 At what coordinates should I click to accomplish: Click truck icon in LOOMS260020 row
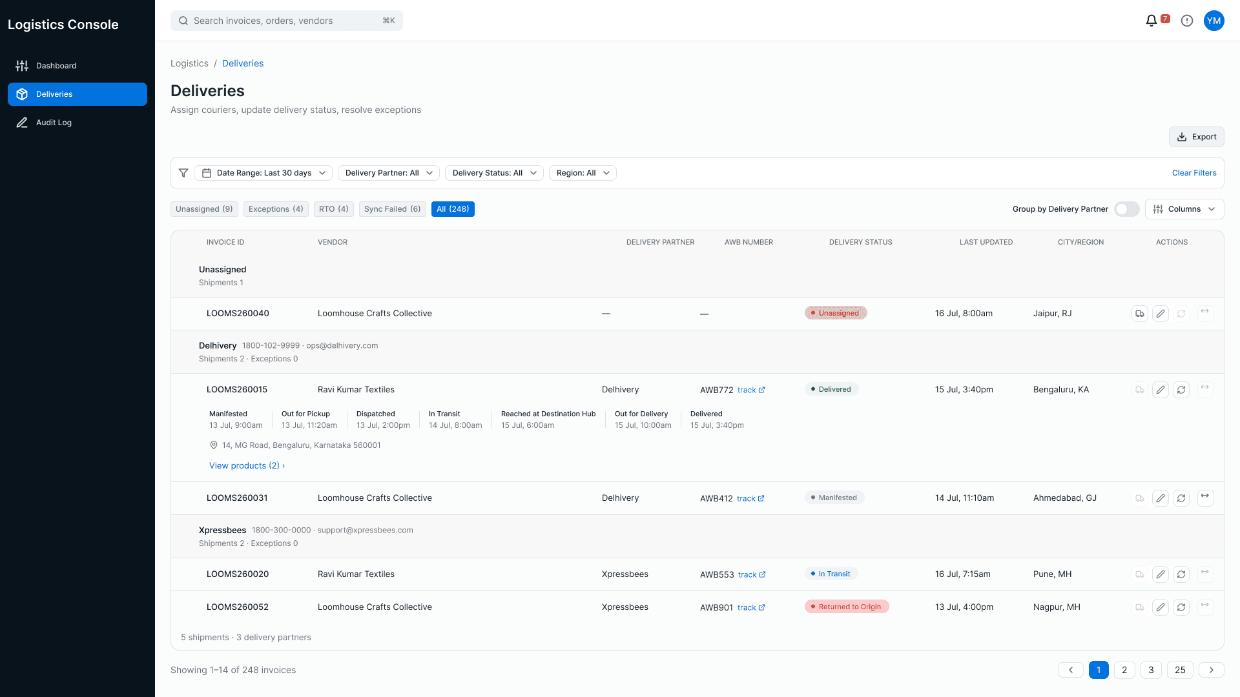(1140, 574)
